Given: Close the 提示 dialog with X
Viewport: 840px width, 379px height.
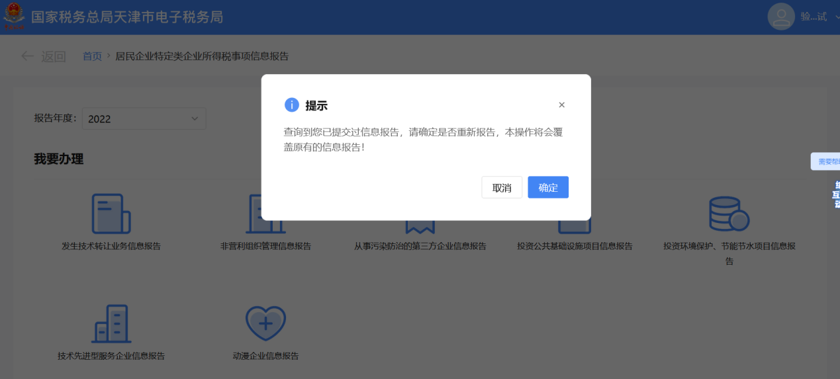Looking at the screenshot, I should pos(561,105).
